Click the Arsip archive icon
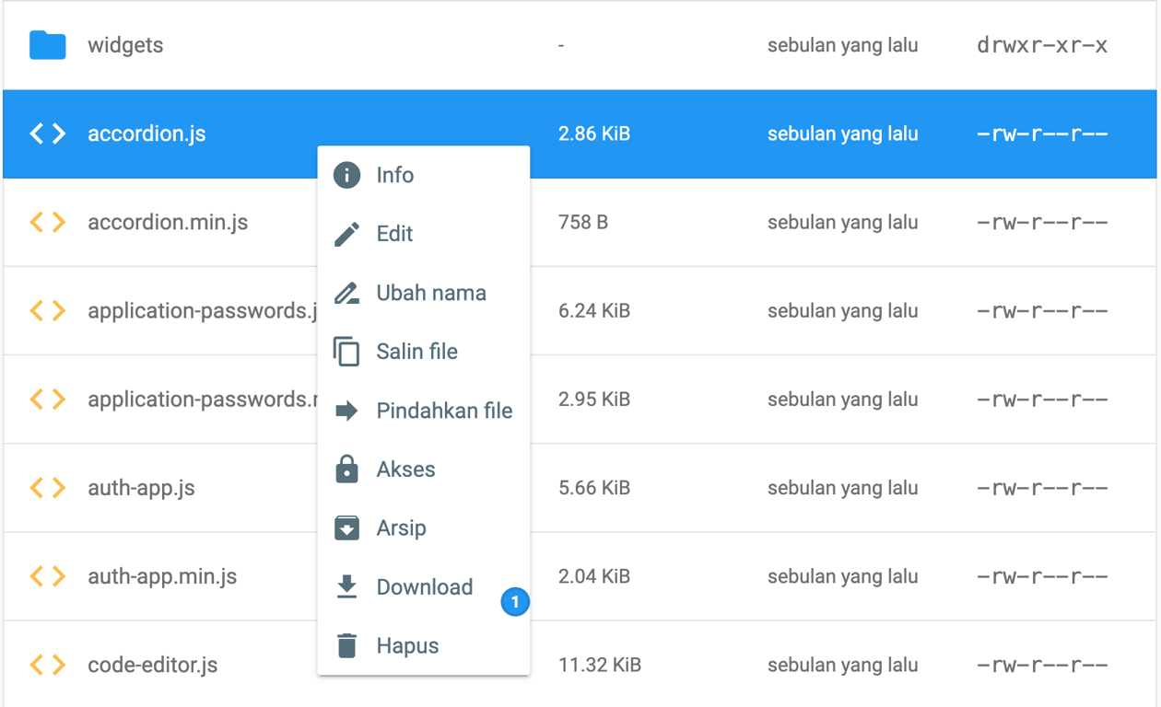The image size is (1161, 707). coord(346,527)
